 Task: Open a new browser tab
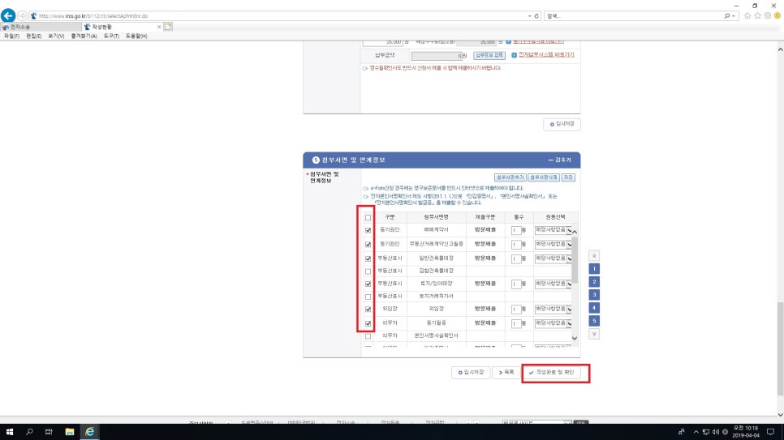pos(168,27)
